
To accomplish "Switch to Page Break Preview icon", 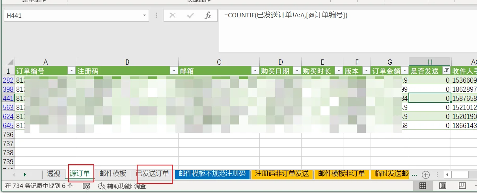I will (x=462, y=186).
